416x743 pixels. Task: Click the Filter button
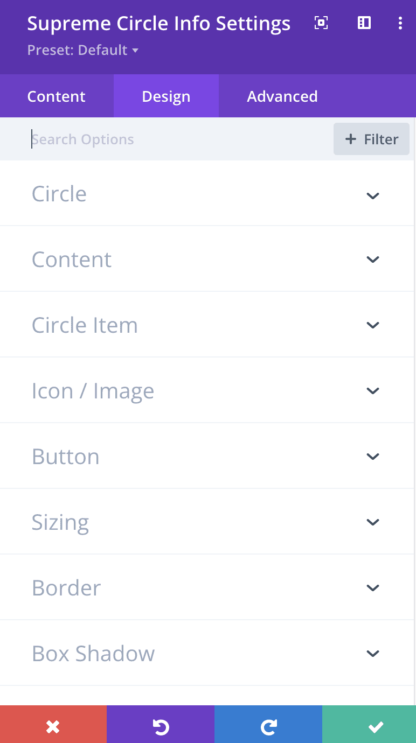[x=371, y=139]
